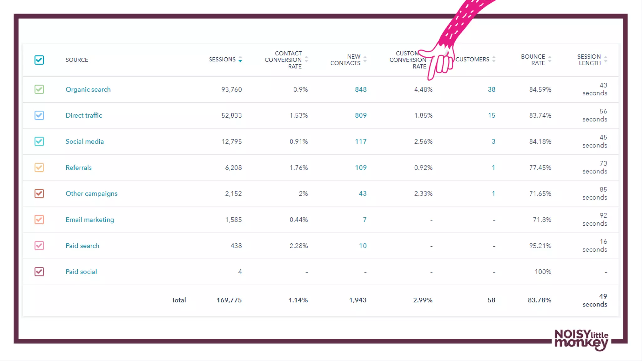This screenshot has width=642, height=361.
Task: Open Social media source link
Action: point(84,141)
